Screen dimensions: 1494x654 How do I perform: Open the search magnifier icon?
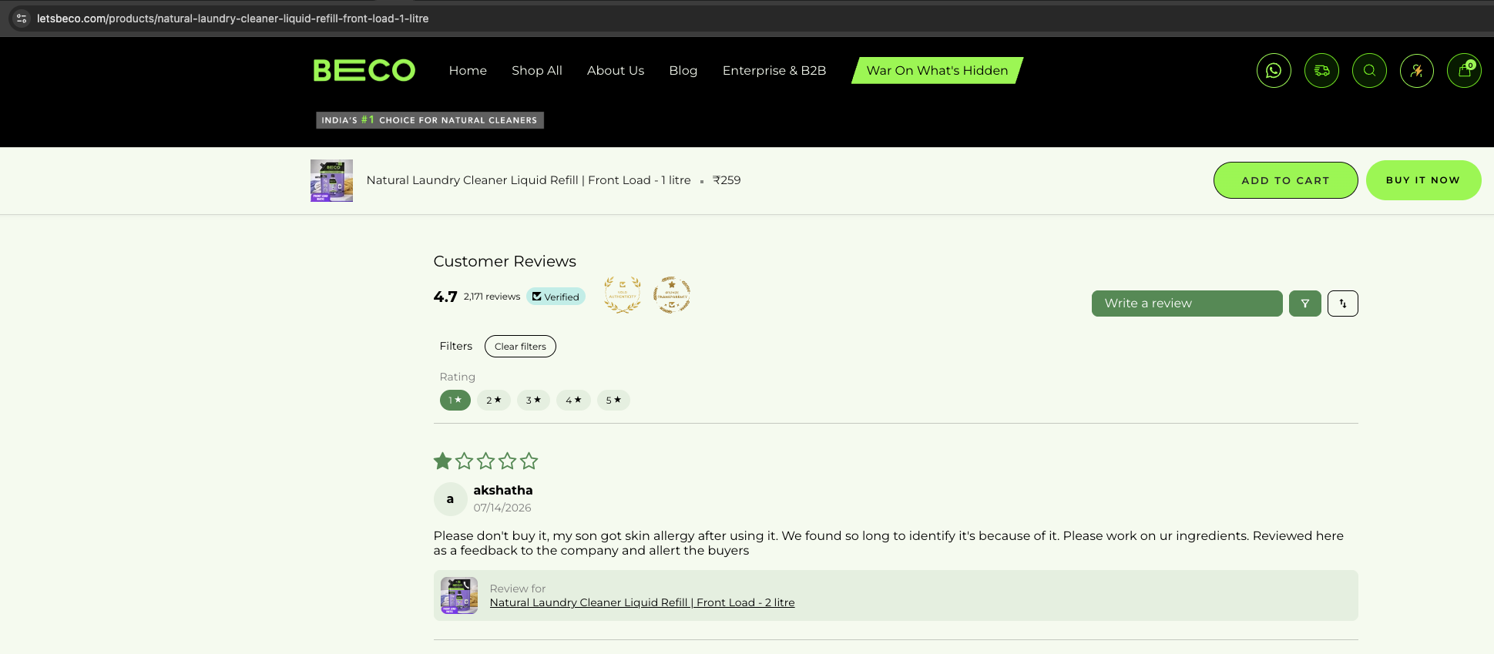(x=1369, y=71)
